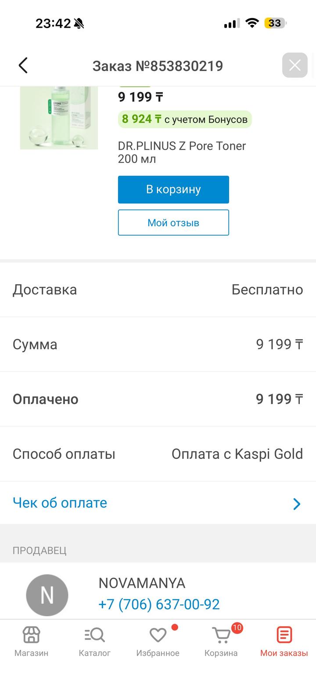
Task: Tap the NOVAMANYA seller name
Action: 142,583
